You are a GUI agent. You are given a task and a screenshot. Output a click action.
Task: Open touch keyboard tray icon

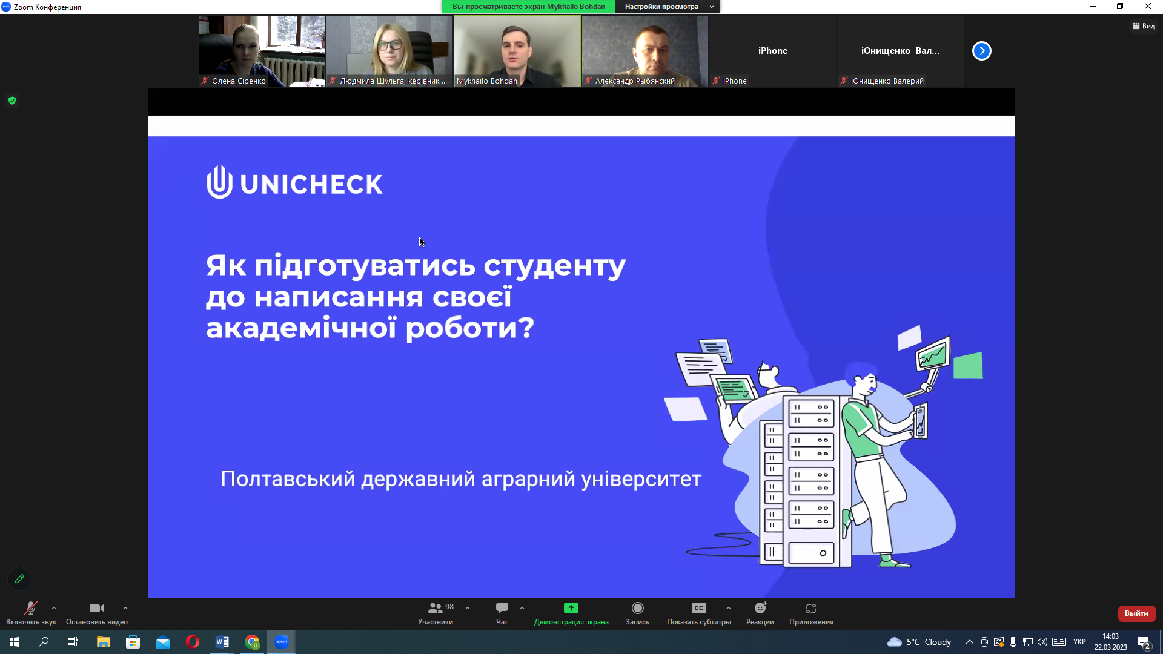tap(1059, 642)
